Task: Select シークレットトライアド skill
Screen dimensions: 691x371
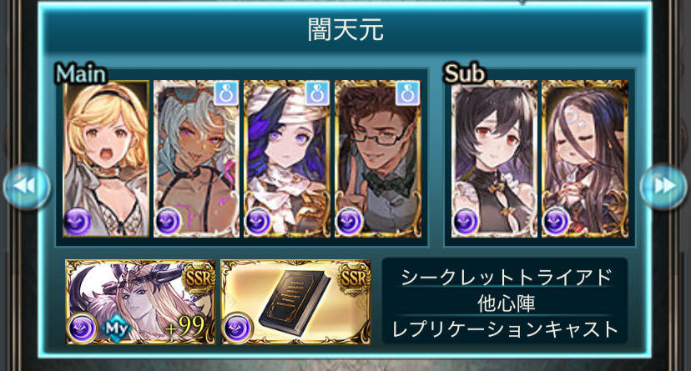Action: [x=506, y=277]
